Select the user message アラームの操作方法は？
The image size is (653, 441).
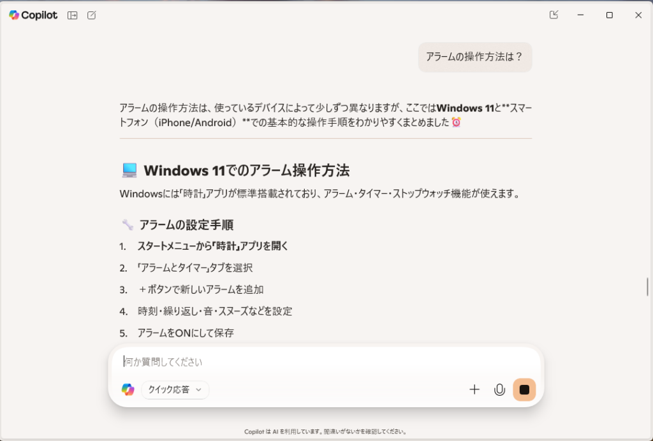[474, 57]
